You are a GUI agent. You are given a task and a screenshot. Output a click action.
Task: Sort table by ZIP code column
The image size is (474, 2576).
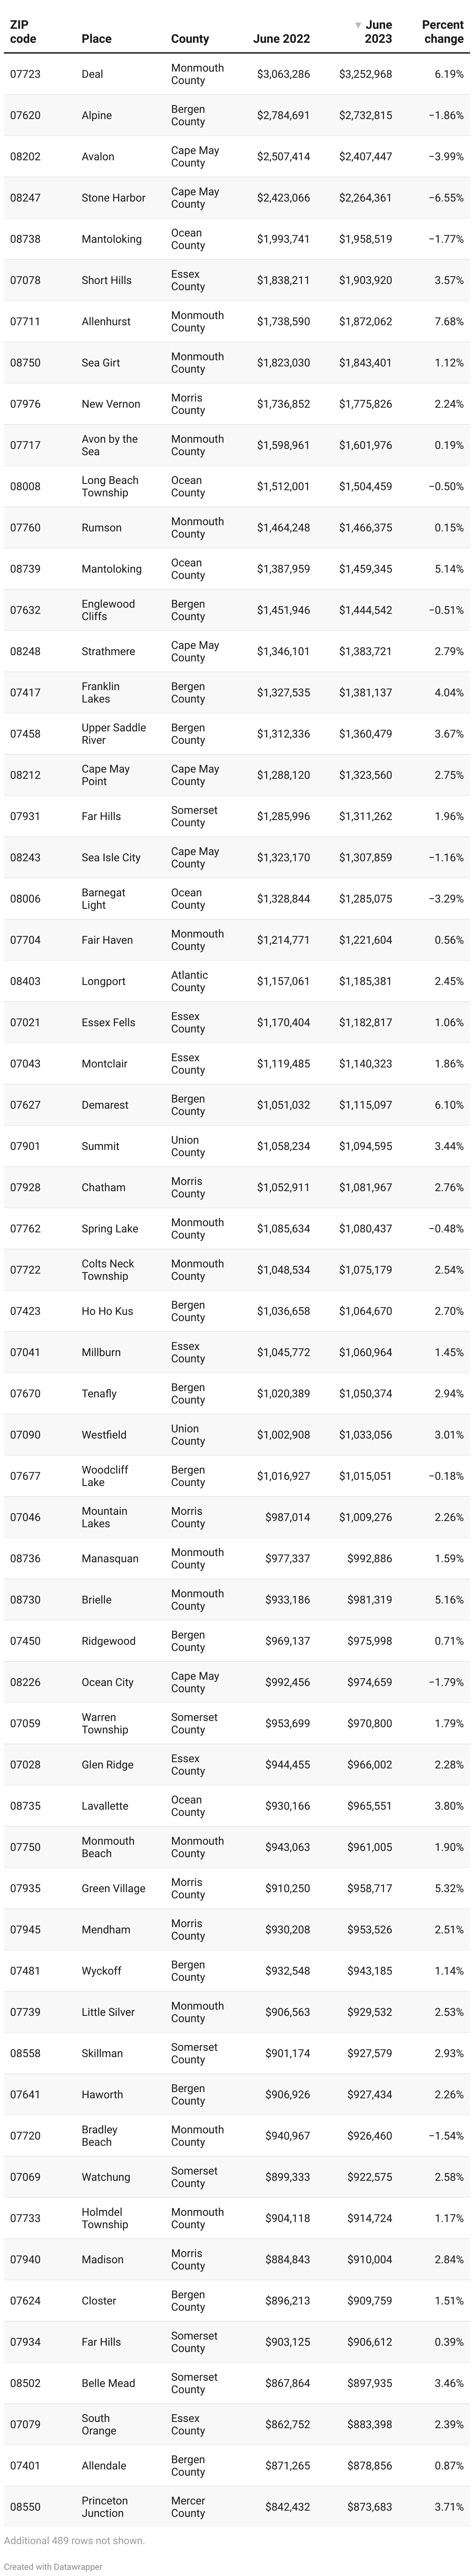(23, 32)
